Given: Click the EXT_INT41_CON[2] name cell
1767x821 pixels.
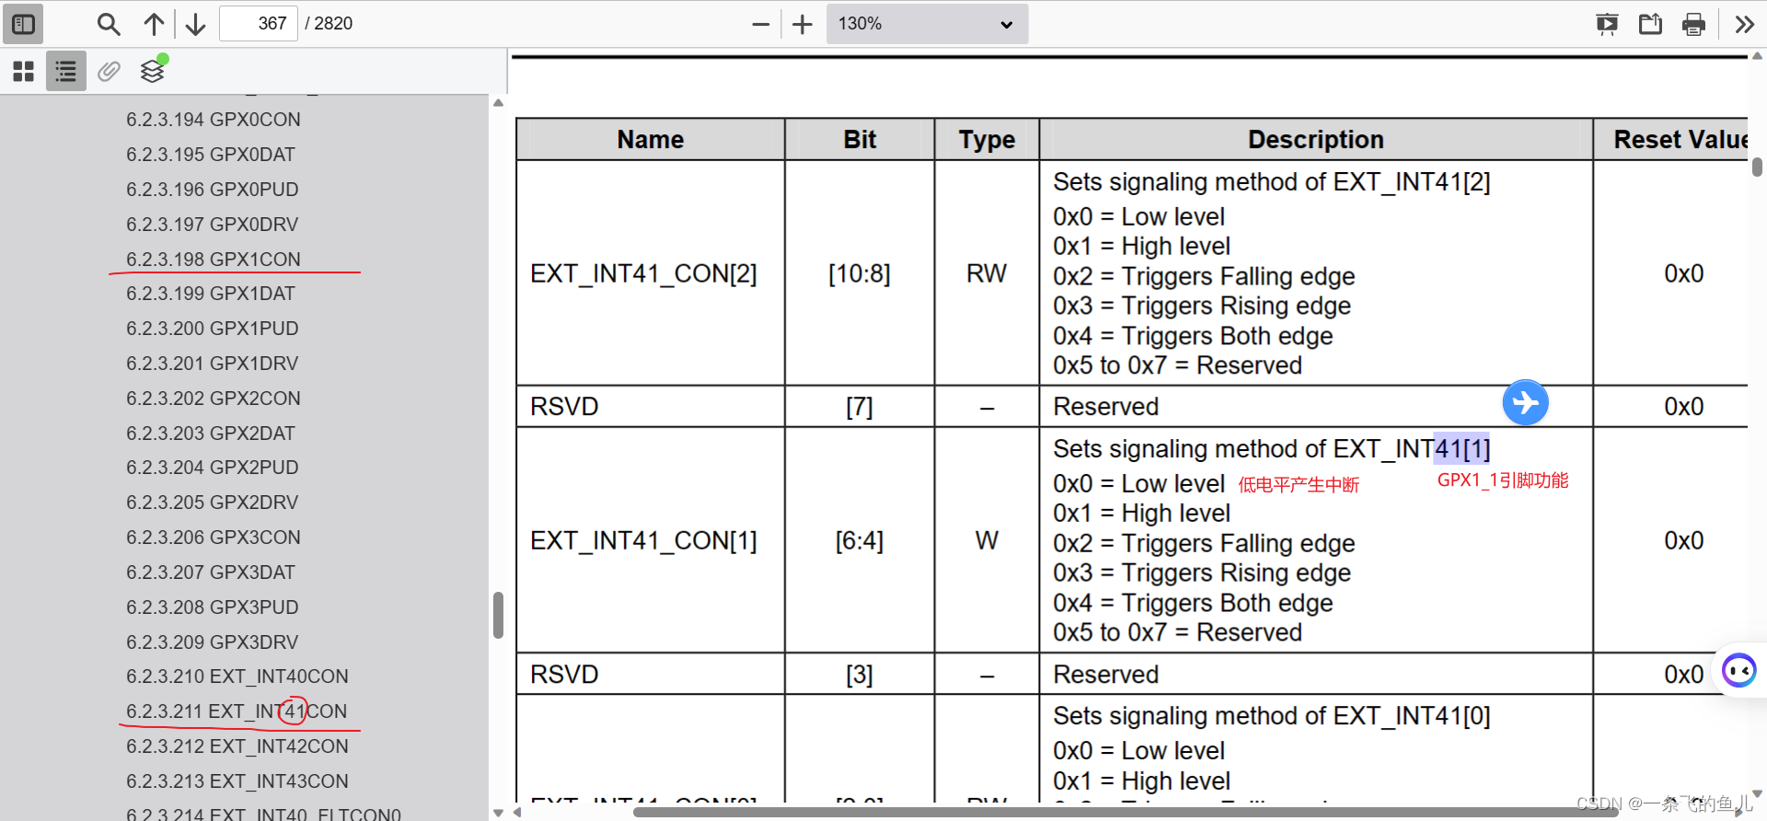Looking at the screenshot, I should pyautogui.click(x=651, y=273).
